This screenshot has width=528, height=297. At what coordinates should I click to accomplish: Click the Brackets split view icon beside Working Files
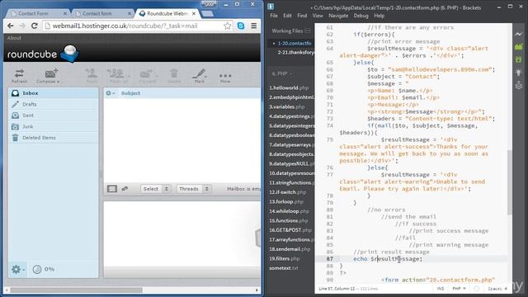coord(308,31)
